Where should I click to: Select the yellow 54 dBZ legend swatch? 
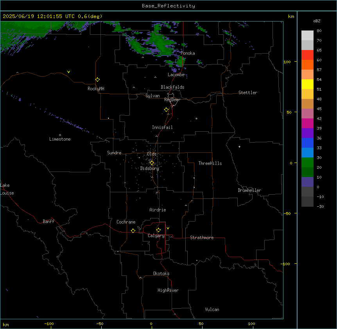click(x=307, y=84)
